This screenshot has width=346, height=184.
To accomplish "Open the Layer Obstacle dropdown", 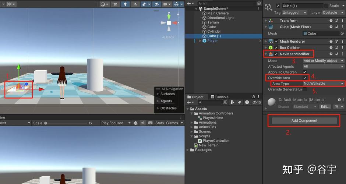I will [x=333, y=13].
